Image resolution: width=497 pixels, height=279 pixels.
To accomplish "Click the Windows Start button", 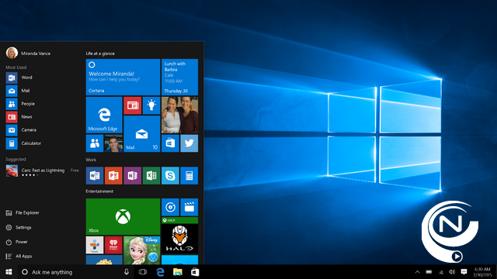I will click(9, 272).
